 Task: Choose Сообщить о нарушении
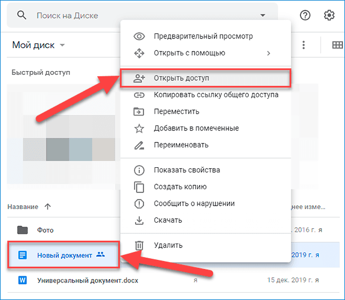[x=205, y=204]
